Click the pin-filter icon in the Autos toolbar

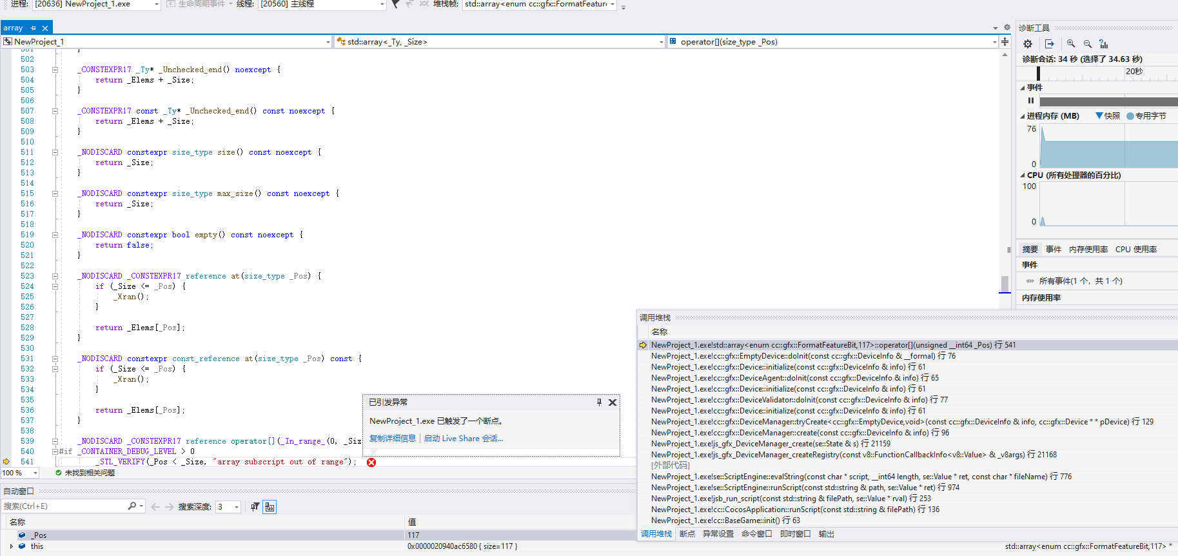coord(255,507)
